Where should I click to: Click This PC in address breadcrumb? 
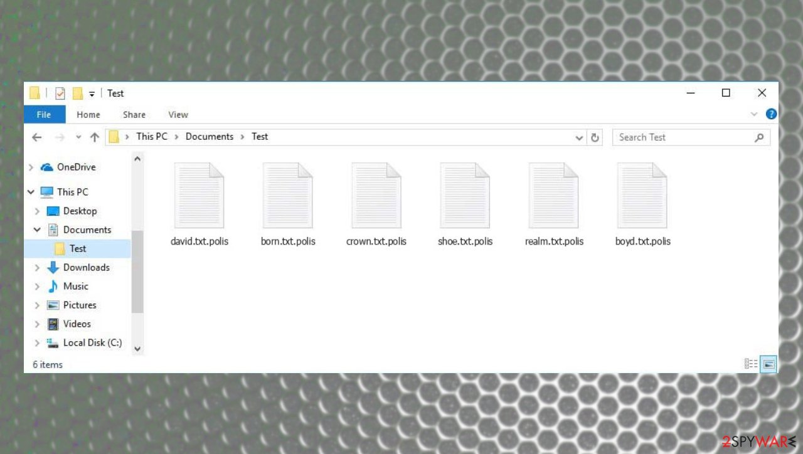152,137
